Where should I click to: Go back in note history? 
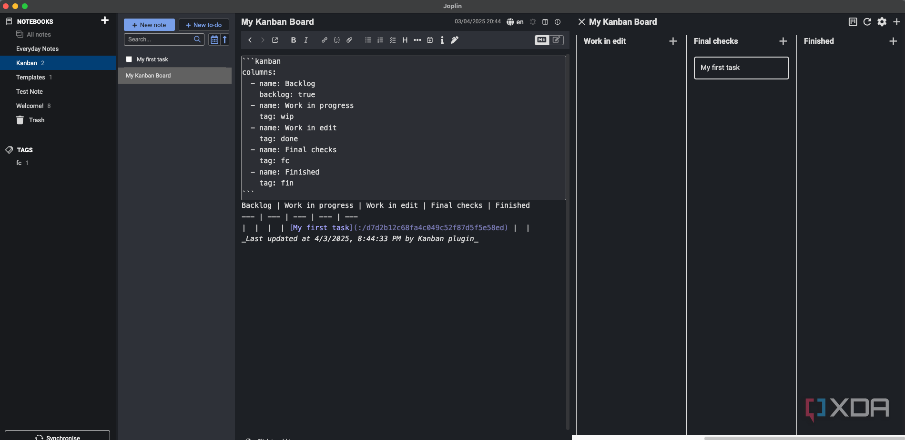(250, 40)
